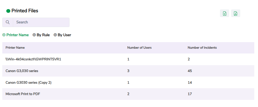
Task: Click the 45 incidents count value
Action: (x=190, y=71)
